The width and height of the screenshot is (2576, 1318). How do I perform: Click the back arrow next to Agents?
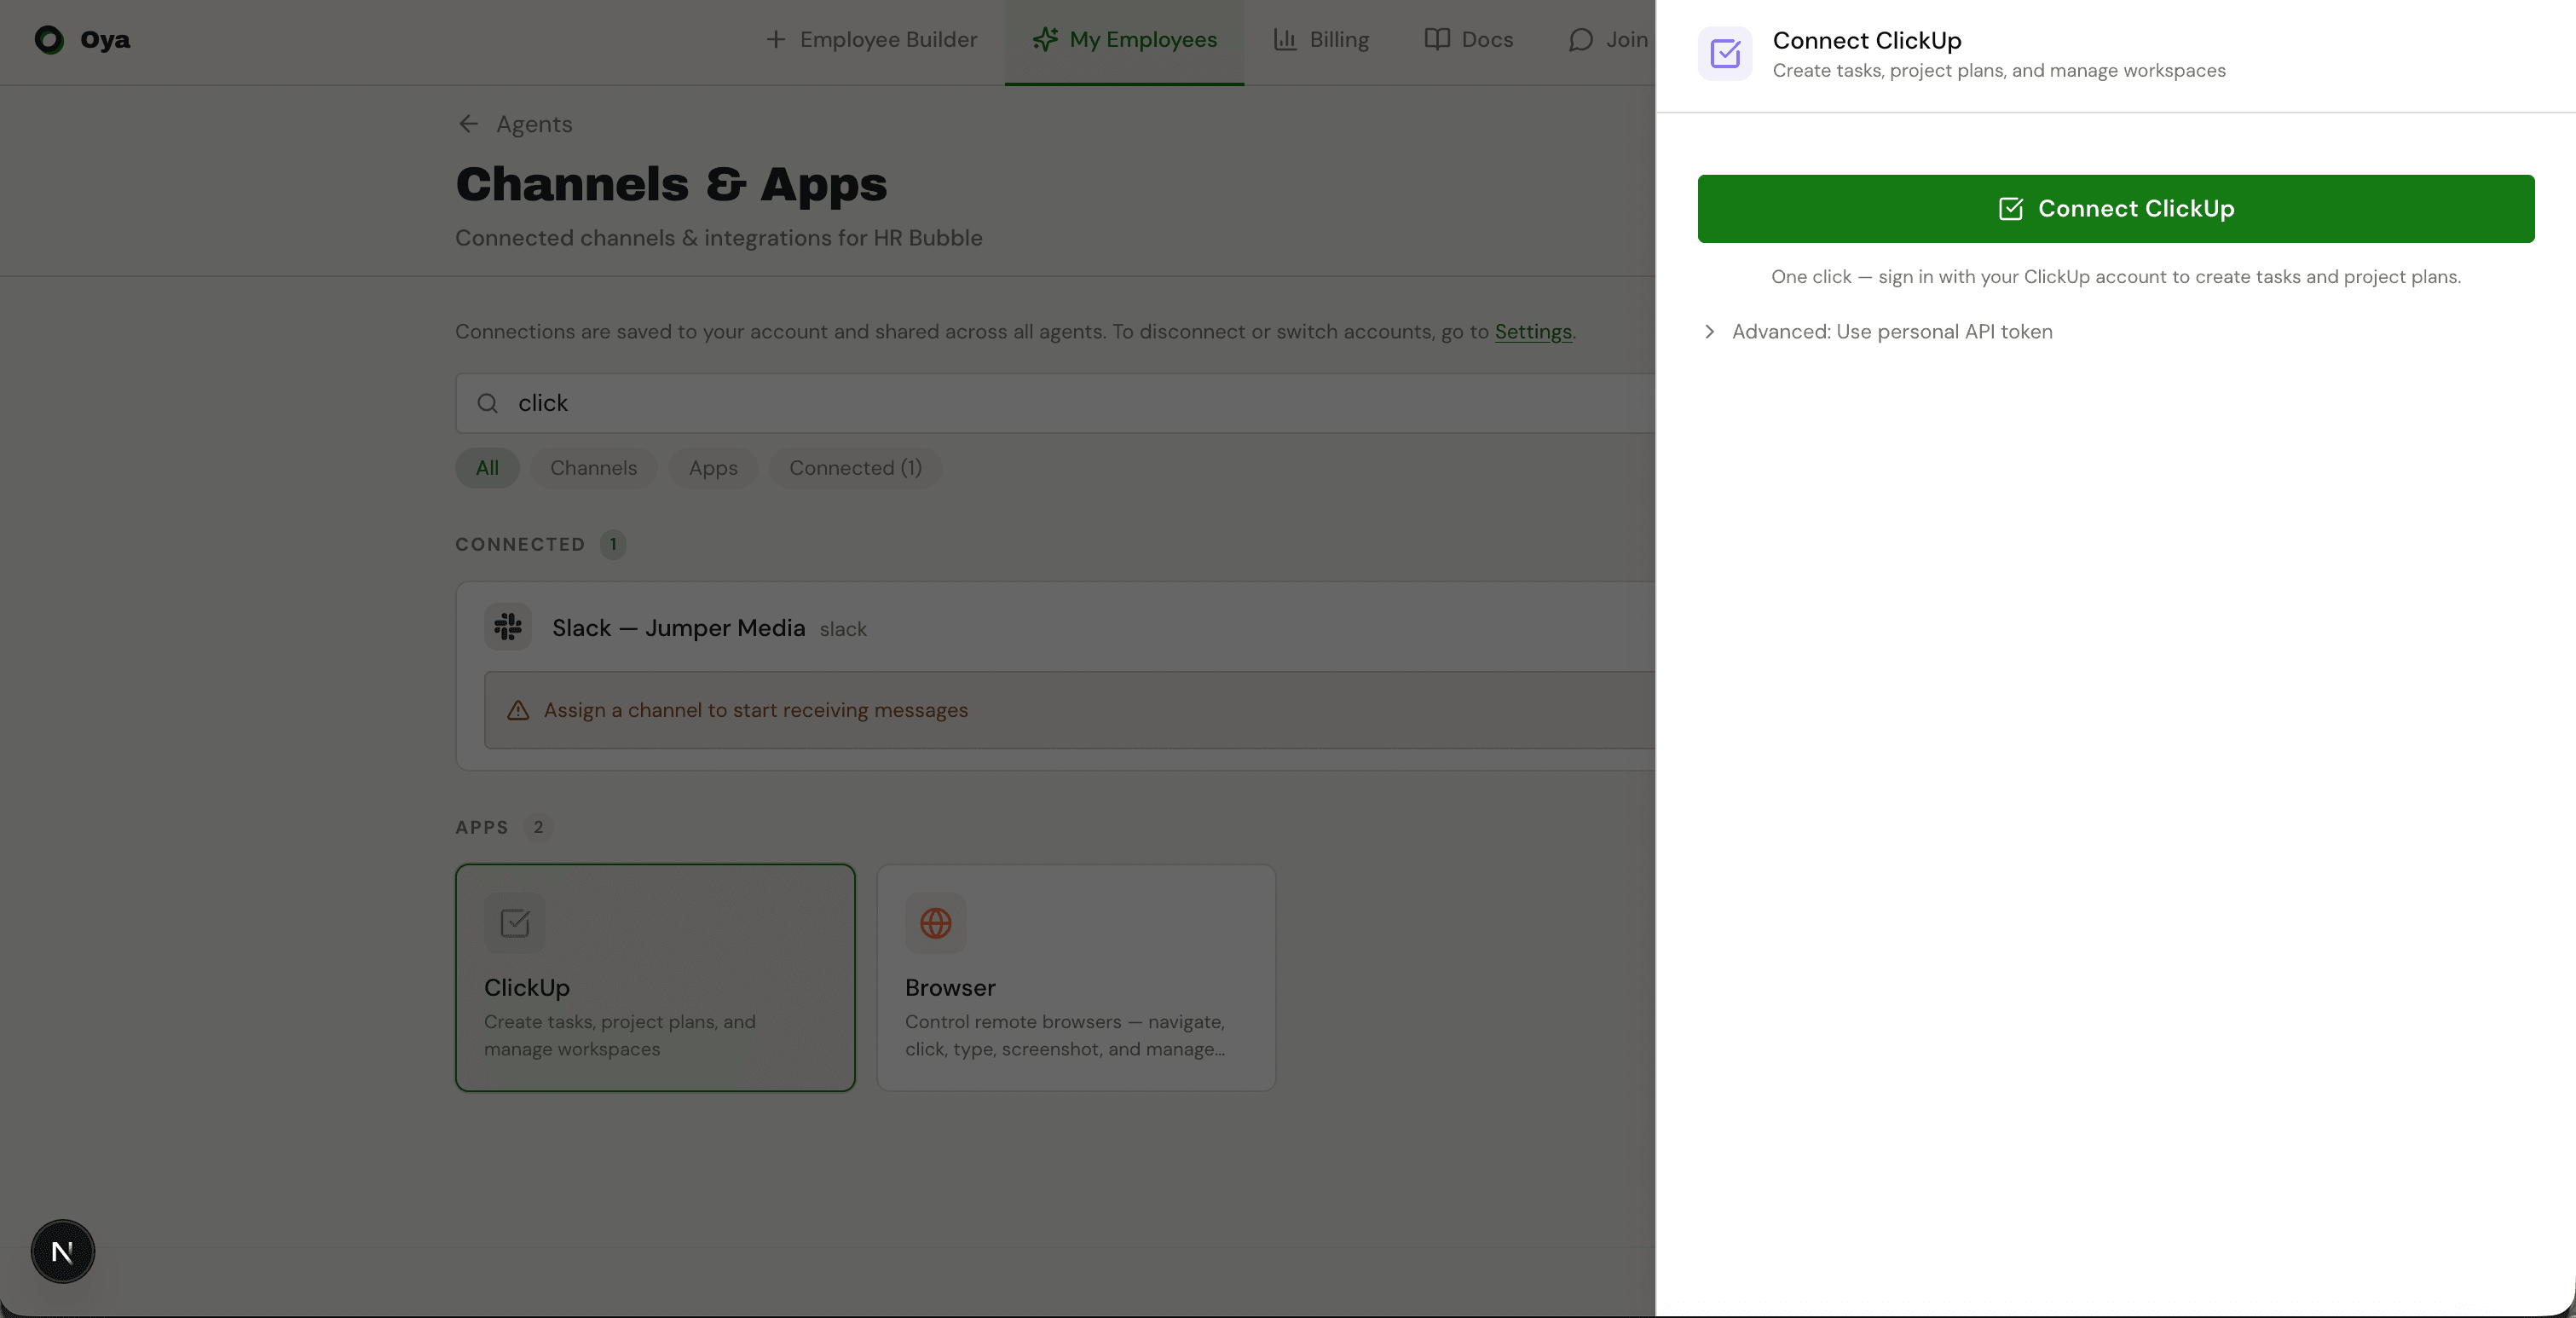point(468,123)
